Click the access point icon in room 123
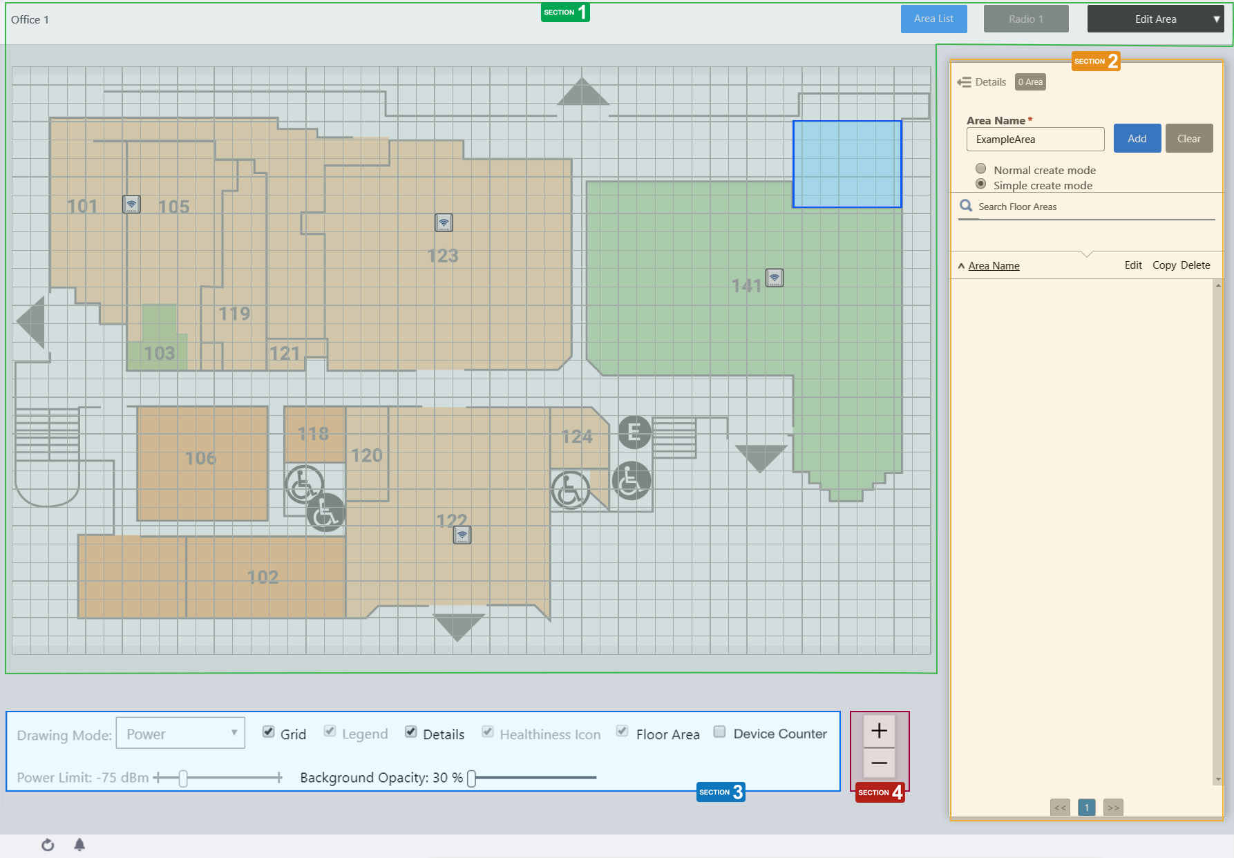This screenshot has width=1234, height=858. pos(444,222)
